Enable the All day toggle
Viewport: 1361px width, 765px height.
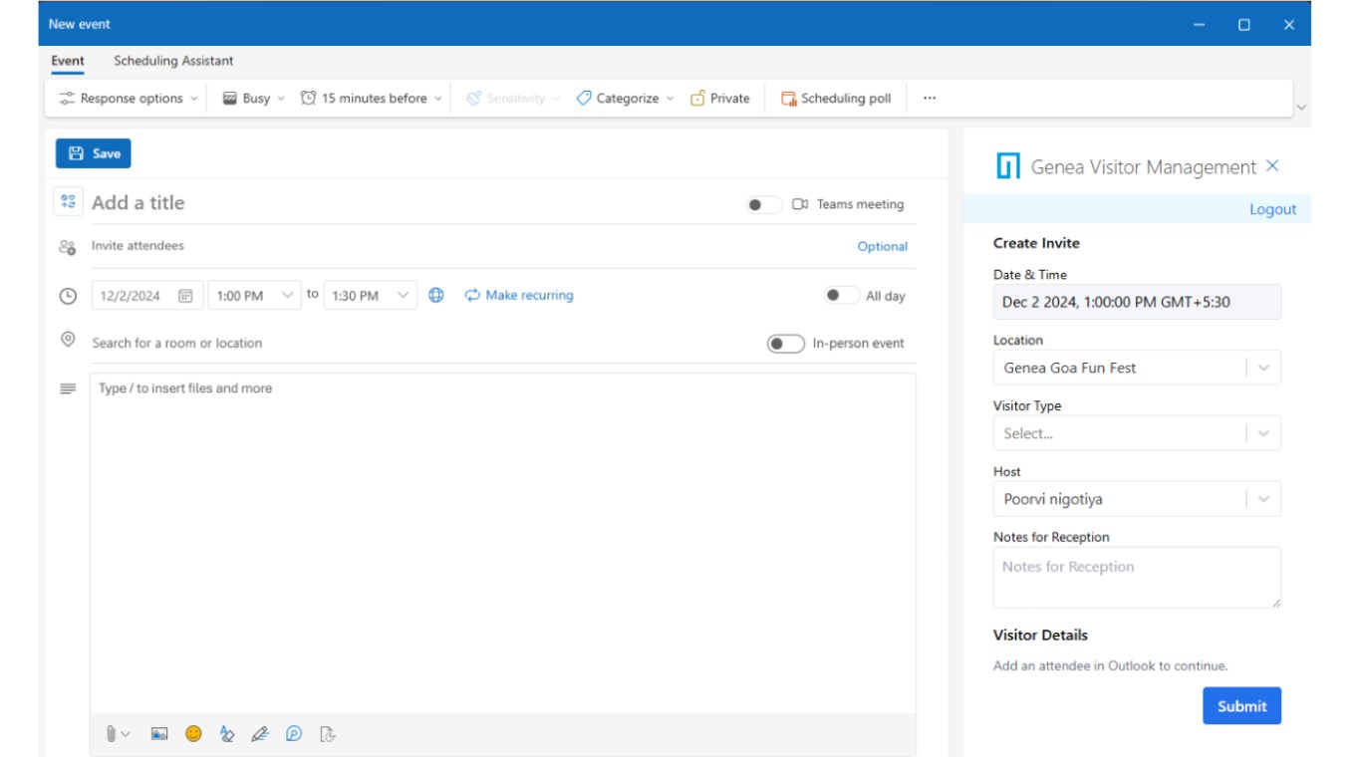pyautogui.click(x=842, y=296)
